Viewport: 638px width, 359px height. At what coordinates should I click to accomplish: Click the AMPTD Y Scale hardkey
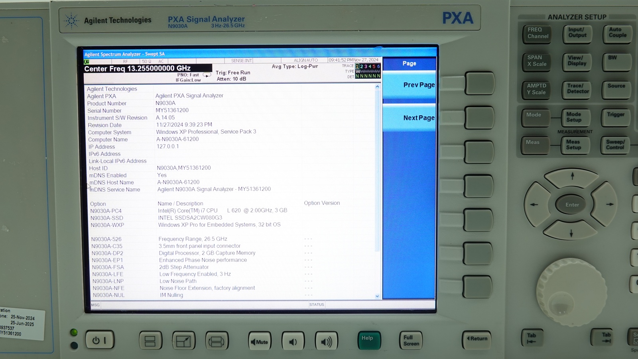[537, 90]
